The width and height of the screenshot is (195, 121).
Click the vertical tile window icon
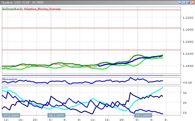click(180, 2)
